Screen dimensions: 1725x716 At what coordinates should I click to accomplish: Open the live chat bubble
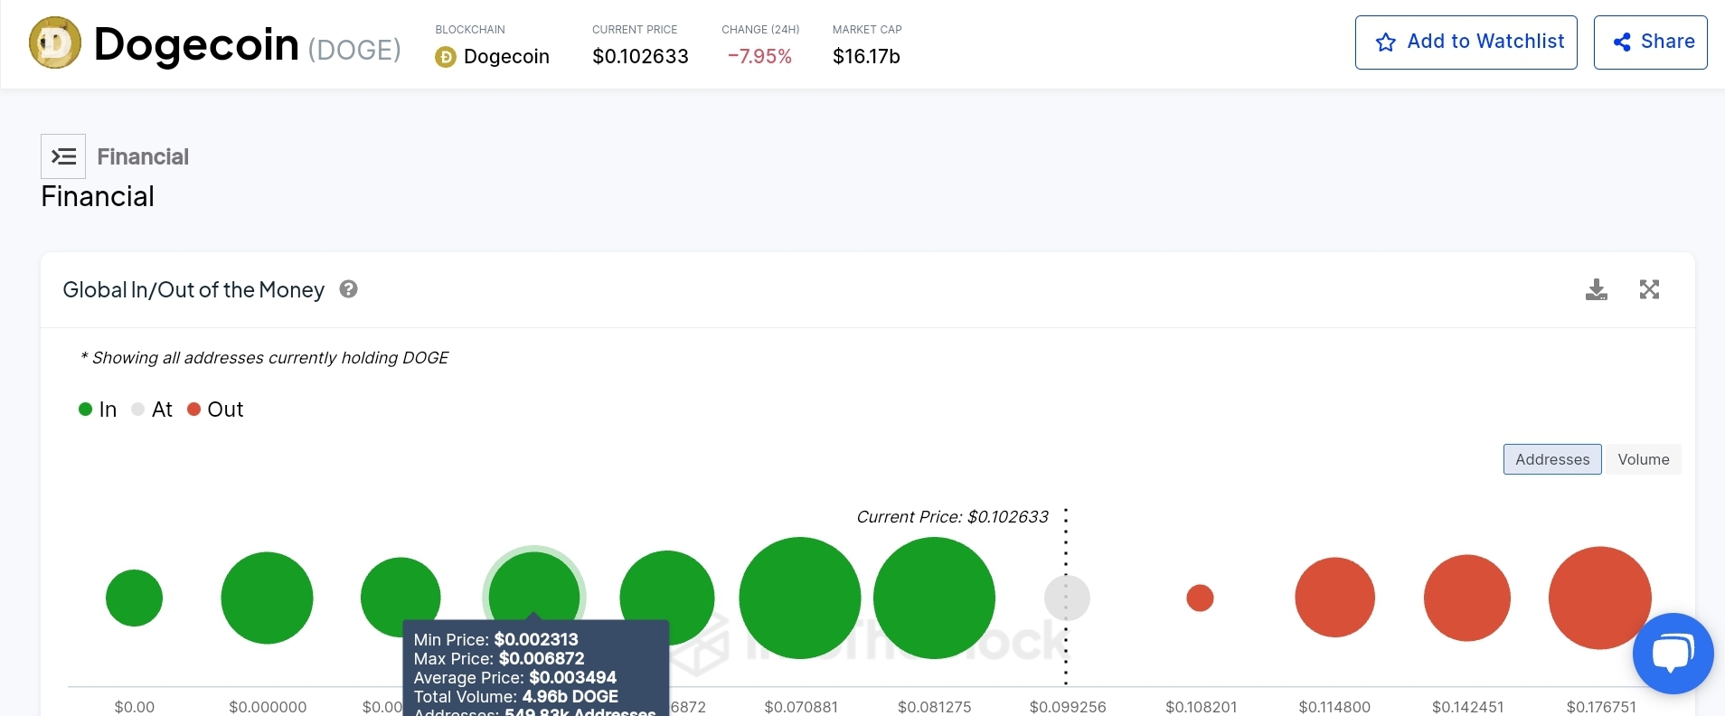click(1673, 654)
